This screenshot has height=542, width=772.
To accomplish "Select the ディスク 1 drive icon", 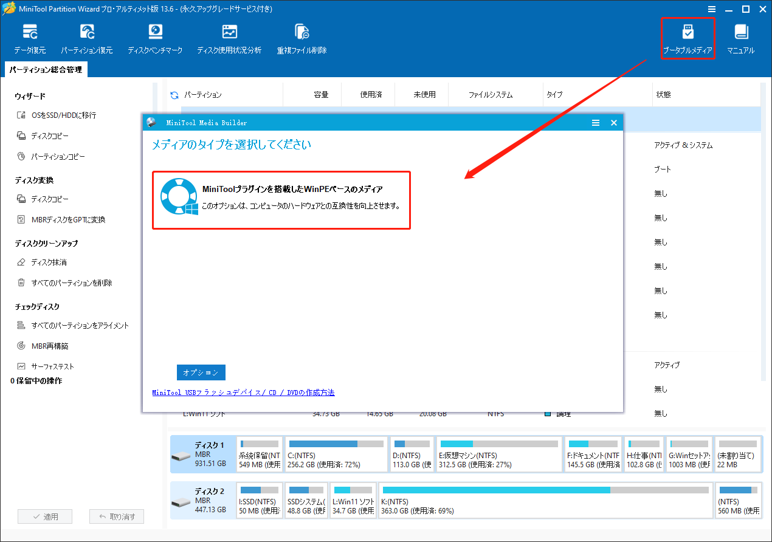I will (181, 456).
